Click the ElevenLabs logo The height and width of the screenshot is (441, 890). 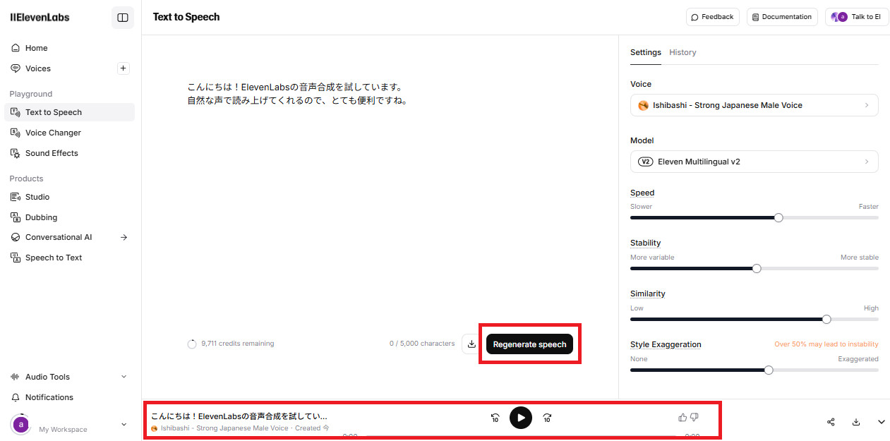click(40, 18)
